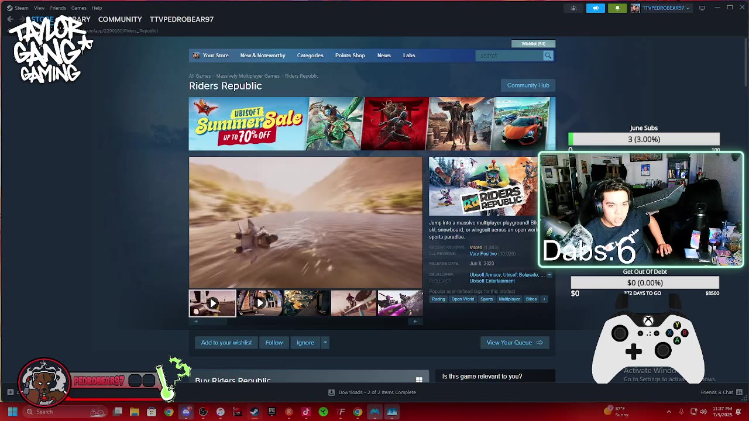Click the Steam friends group icon in title bar
This screenshot has width=749, height=421.
point(573,8)
